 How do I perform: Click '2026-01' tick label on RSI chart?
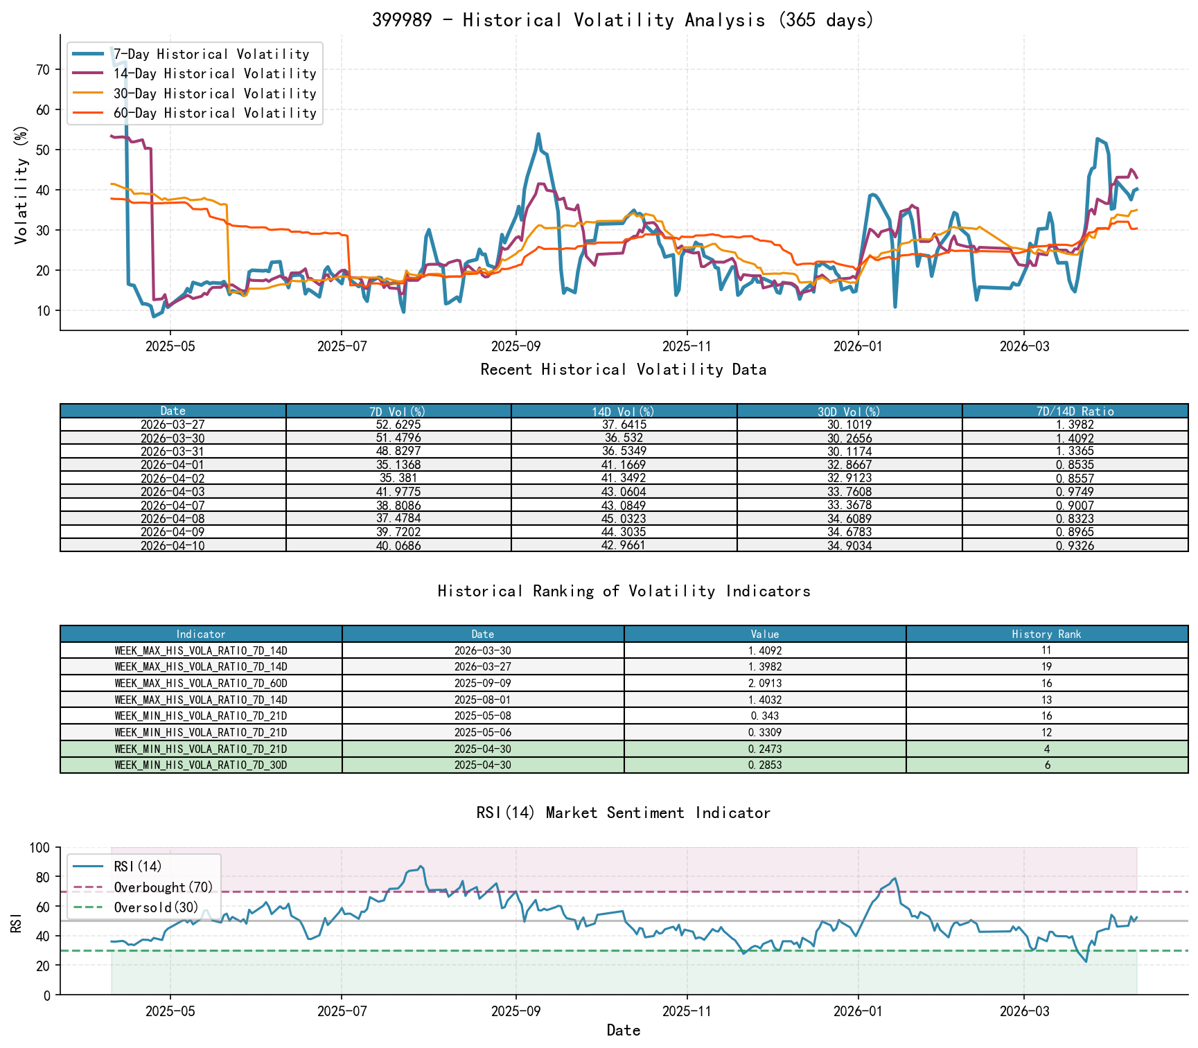coord(858,1011)
